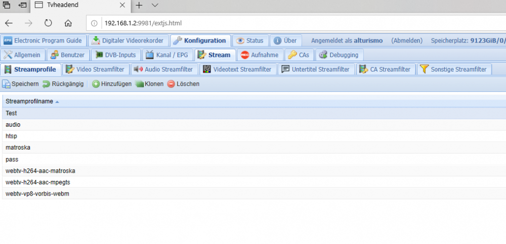This screenshot has width=506, height=244.
Task: Click the Konfiguration wrench icon
Action: 178,40
